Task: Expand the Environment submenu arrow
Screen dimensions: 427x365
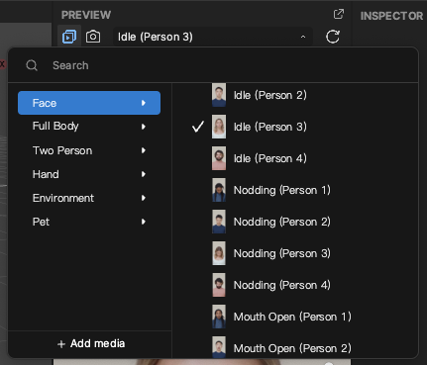Action: pyautogui.click(x=144, y=198)
